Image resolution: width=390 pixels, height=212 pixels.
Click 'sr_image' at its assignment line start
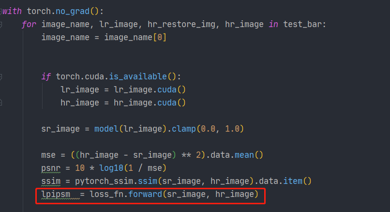click(x=60, y=129)
